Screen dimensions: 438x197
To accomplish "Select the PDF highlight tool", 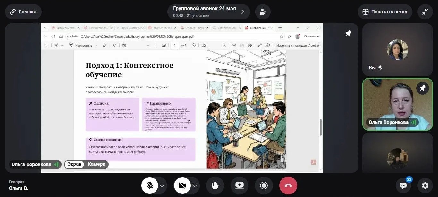I will point(56,45).
